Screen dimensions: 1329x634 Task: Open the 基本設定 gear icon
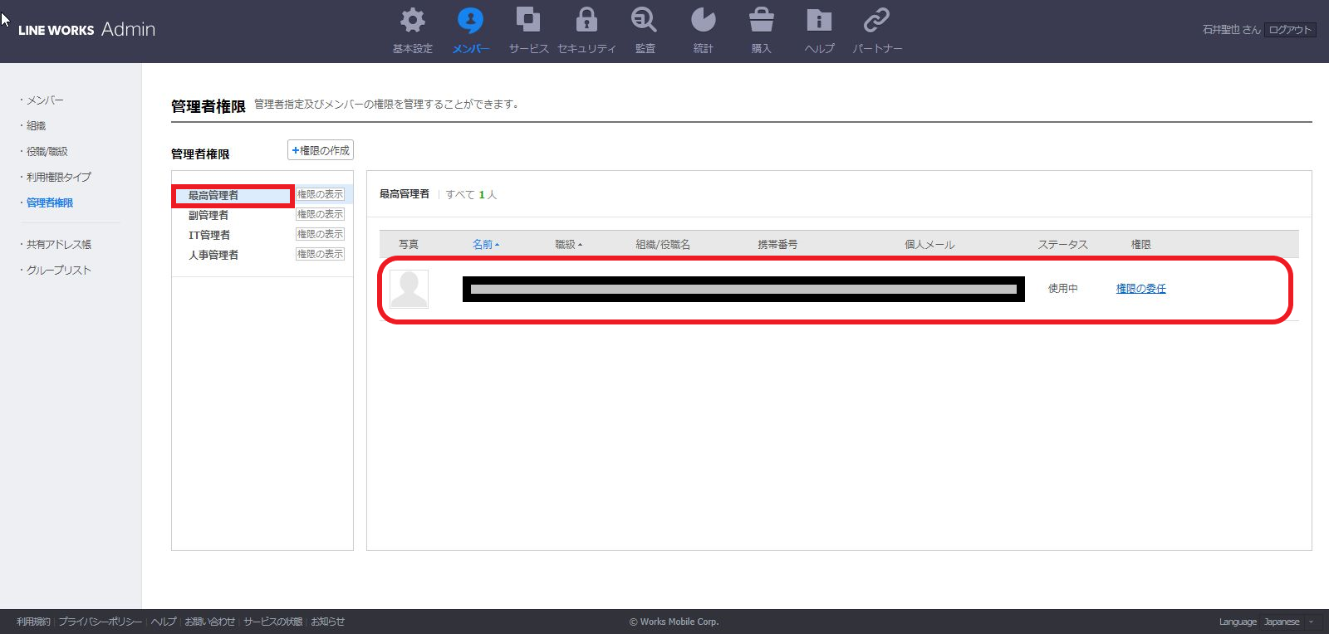pyautogui.click(x=412, y=21)
